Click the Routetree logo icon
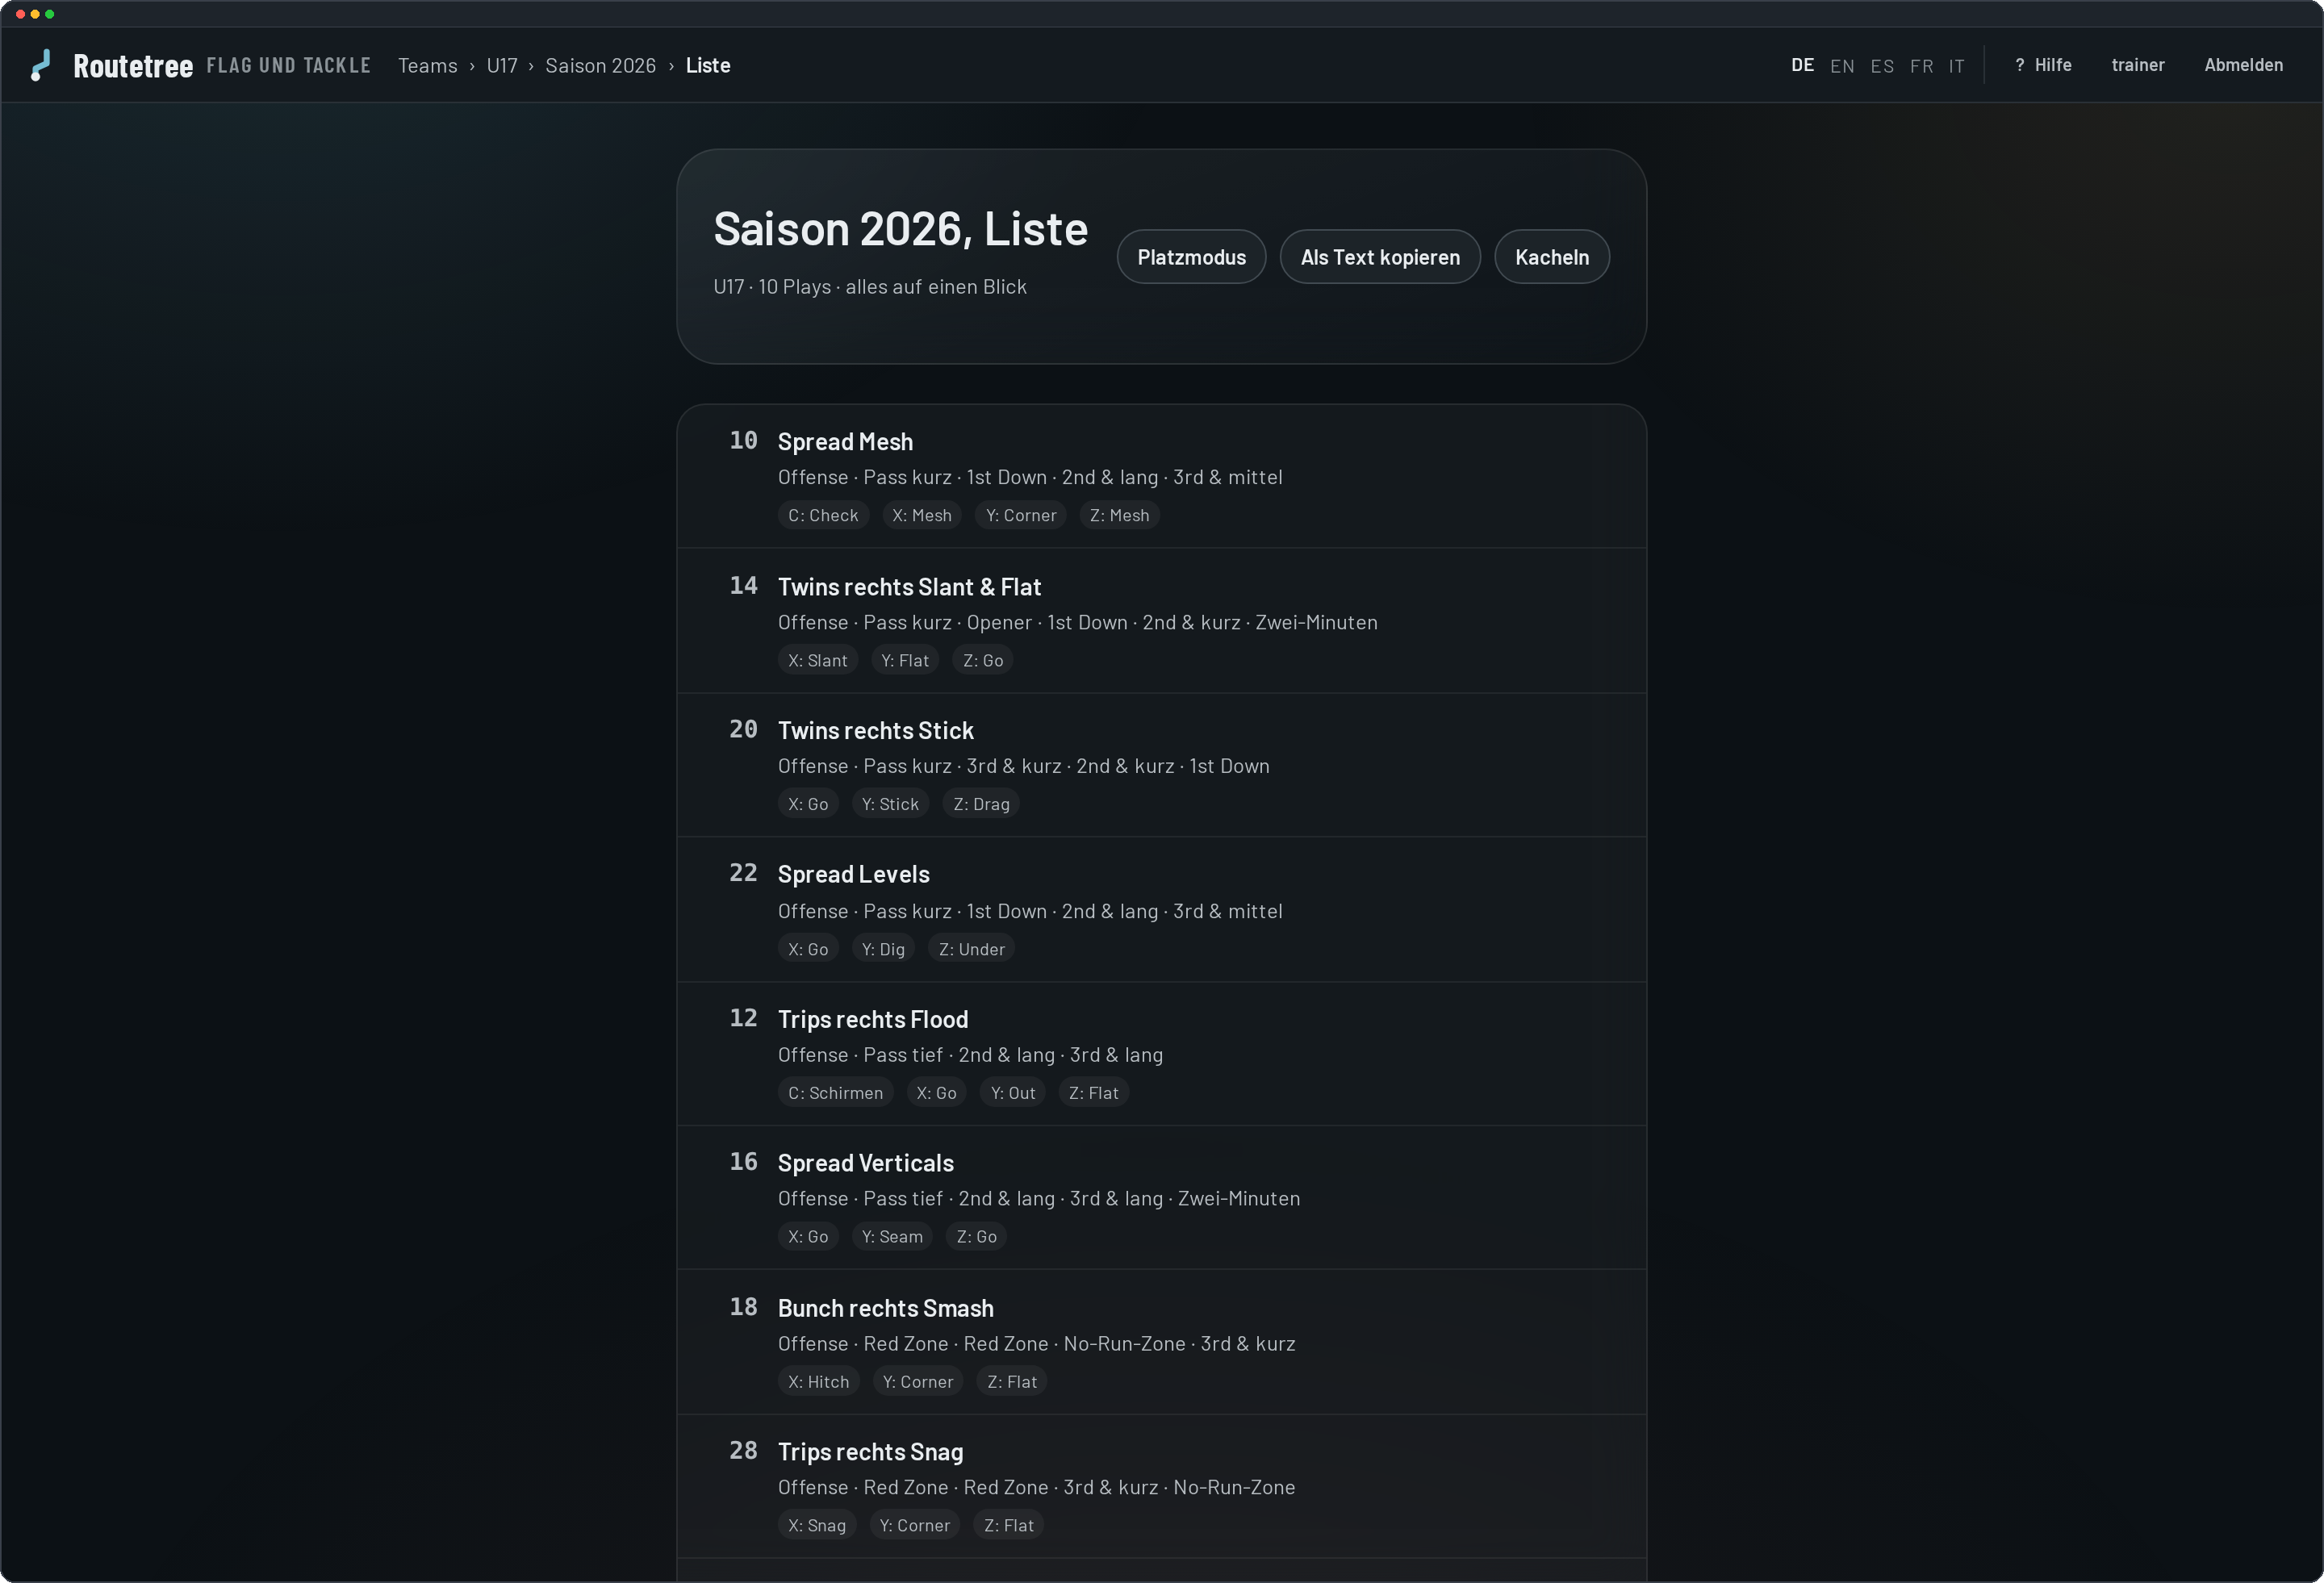This screenshot has height=1583, width=2324. pos(41,65)
